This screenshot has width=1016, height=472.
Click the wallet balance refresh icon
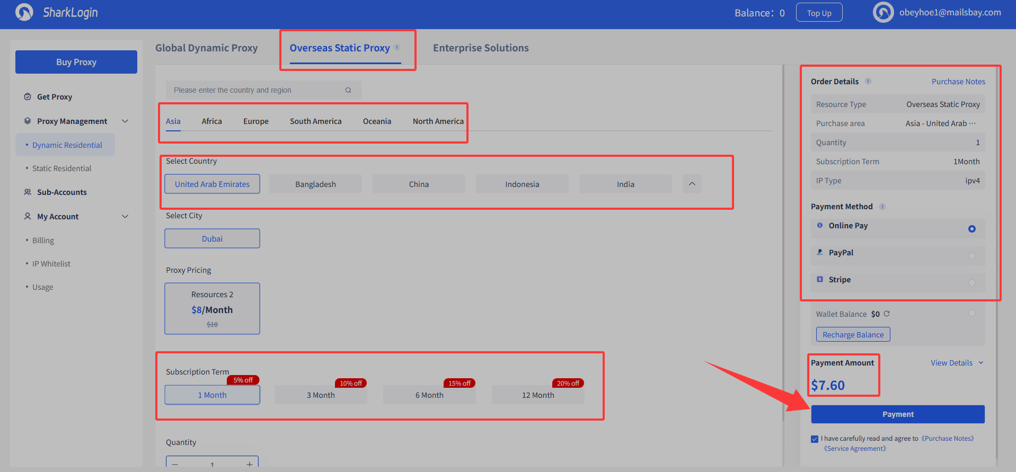point(887,314)
